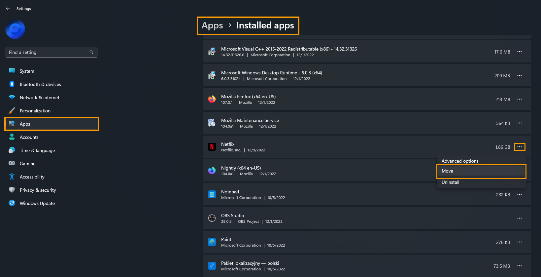Click the OBS Studio app icon
This screenshot has height=277, width=541.
pyautogui.click(x=212, y=218)
